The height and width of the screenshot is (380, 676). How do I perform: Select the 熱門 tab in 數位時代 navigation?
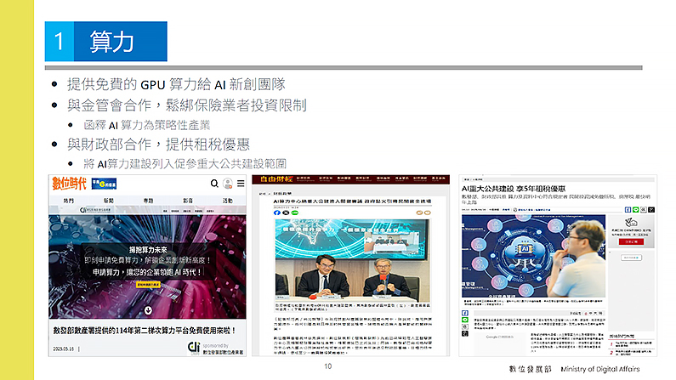click(x=68, y=201)
